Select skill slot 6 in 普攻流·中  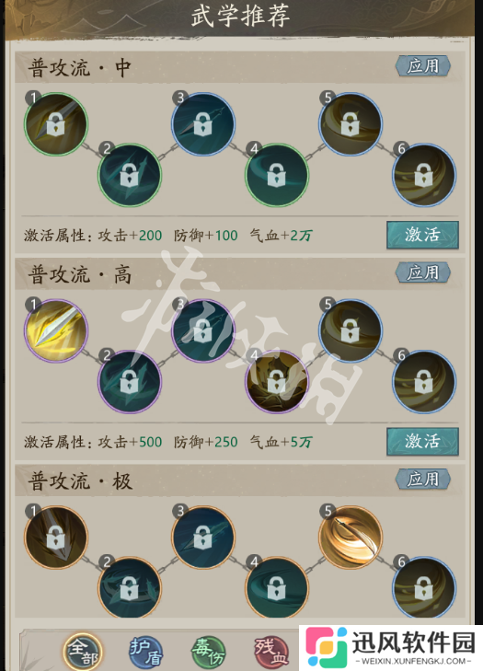[x=424, y=175]
